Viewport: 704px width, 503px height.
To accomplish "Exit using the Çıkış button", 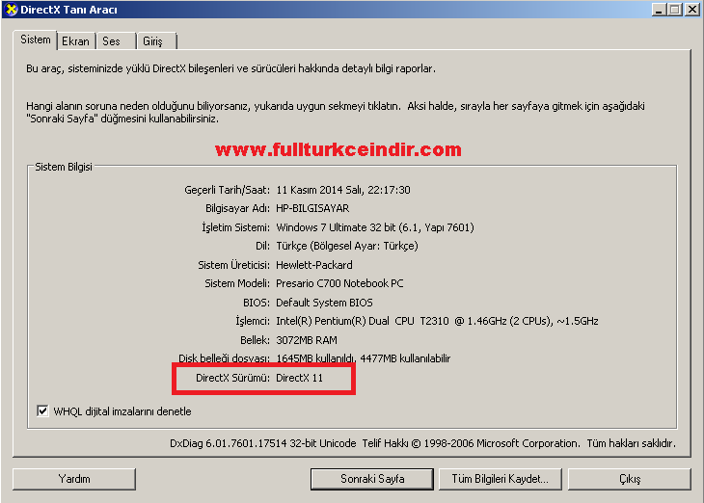I will 630,479.
